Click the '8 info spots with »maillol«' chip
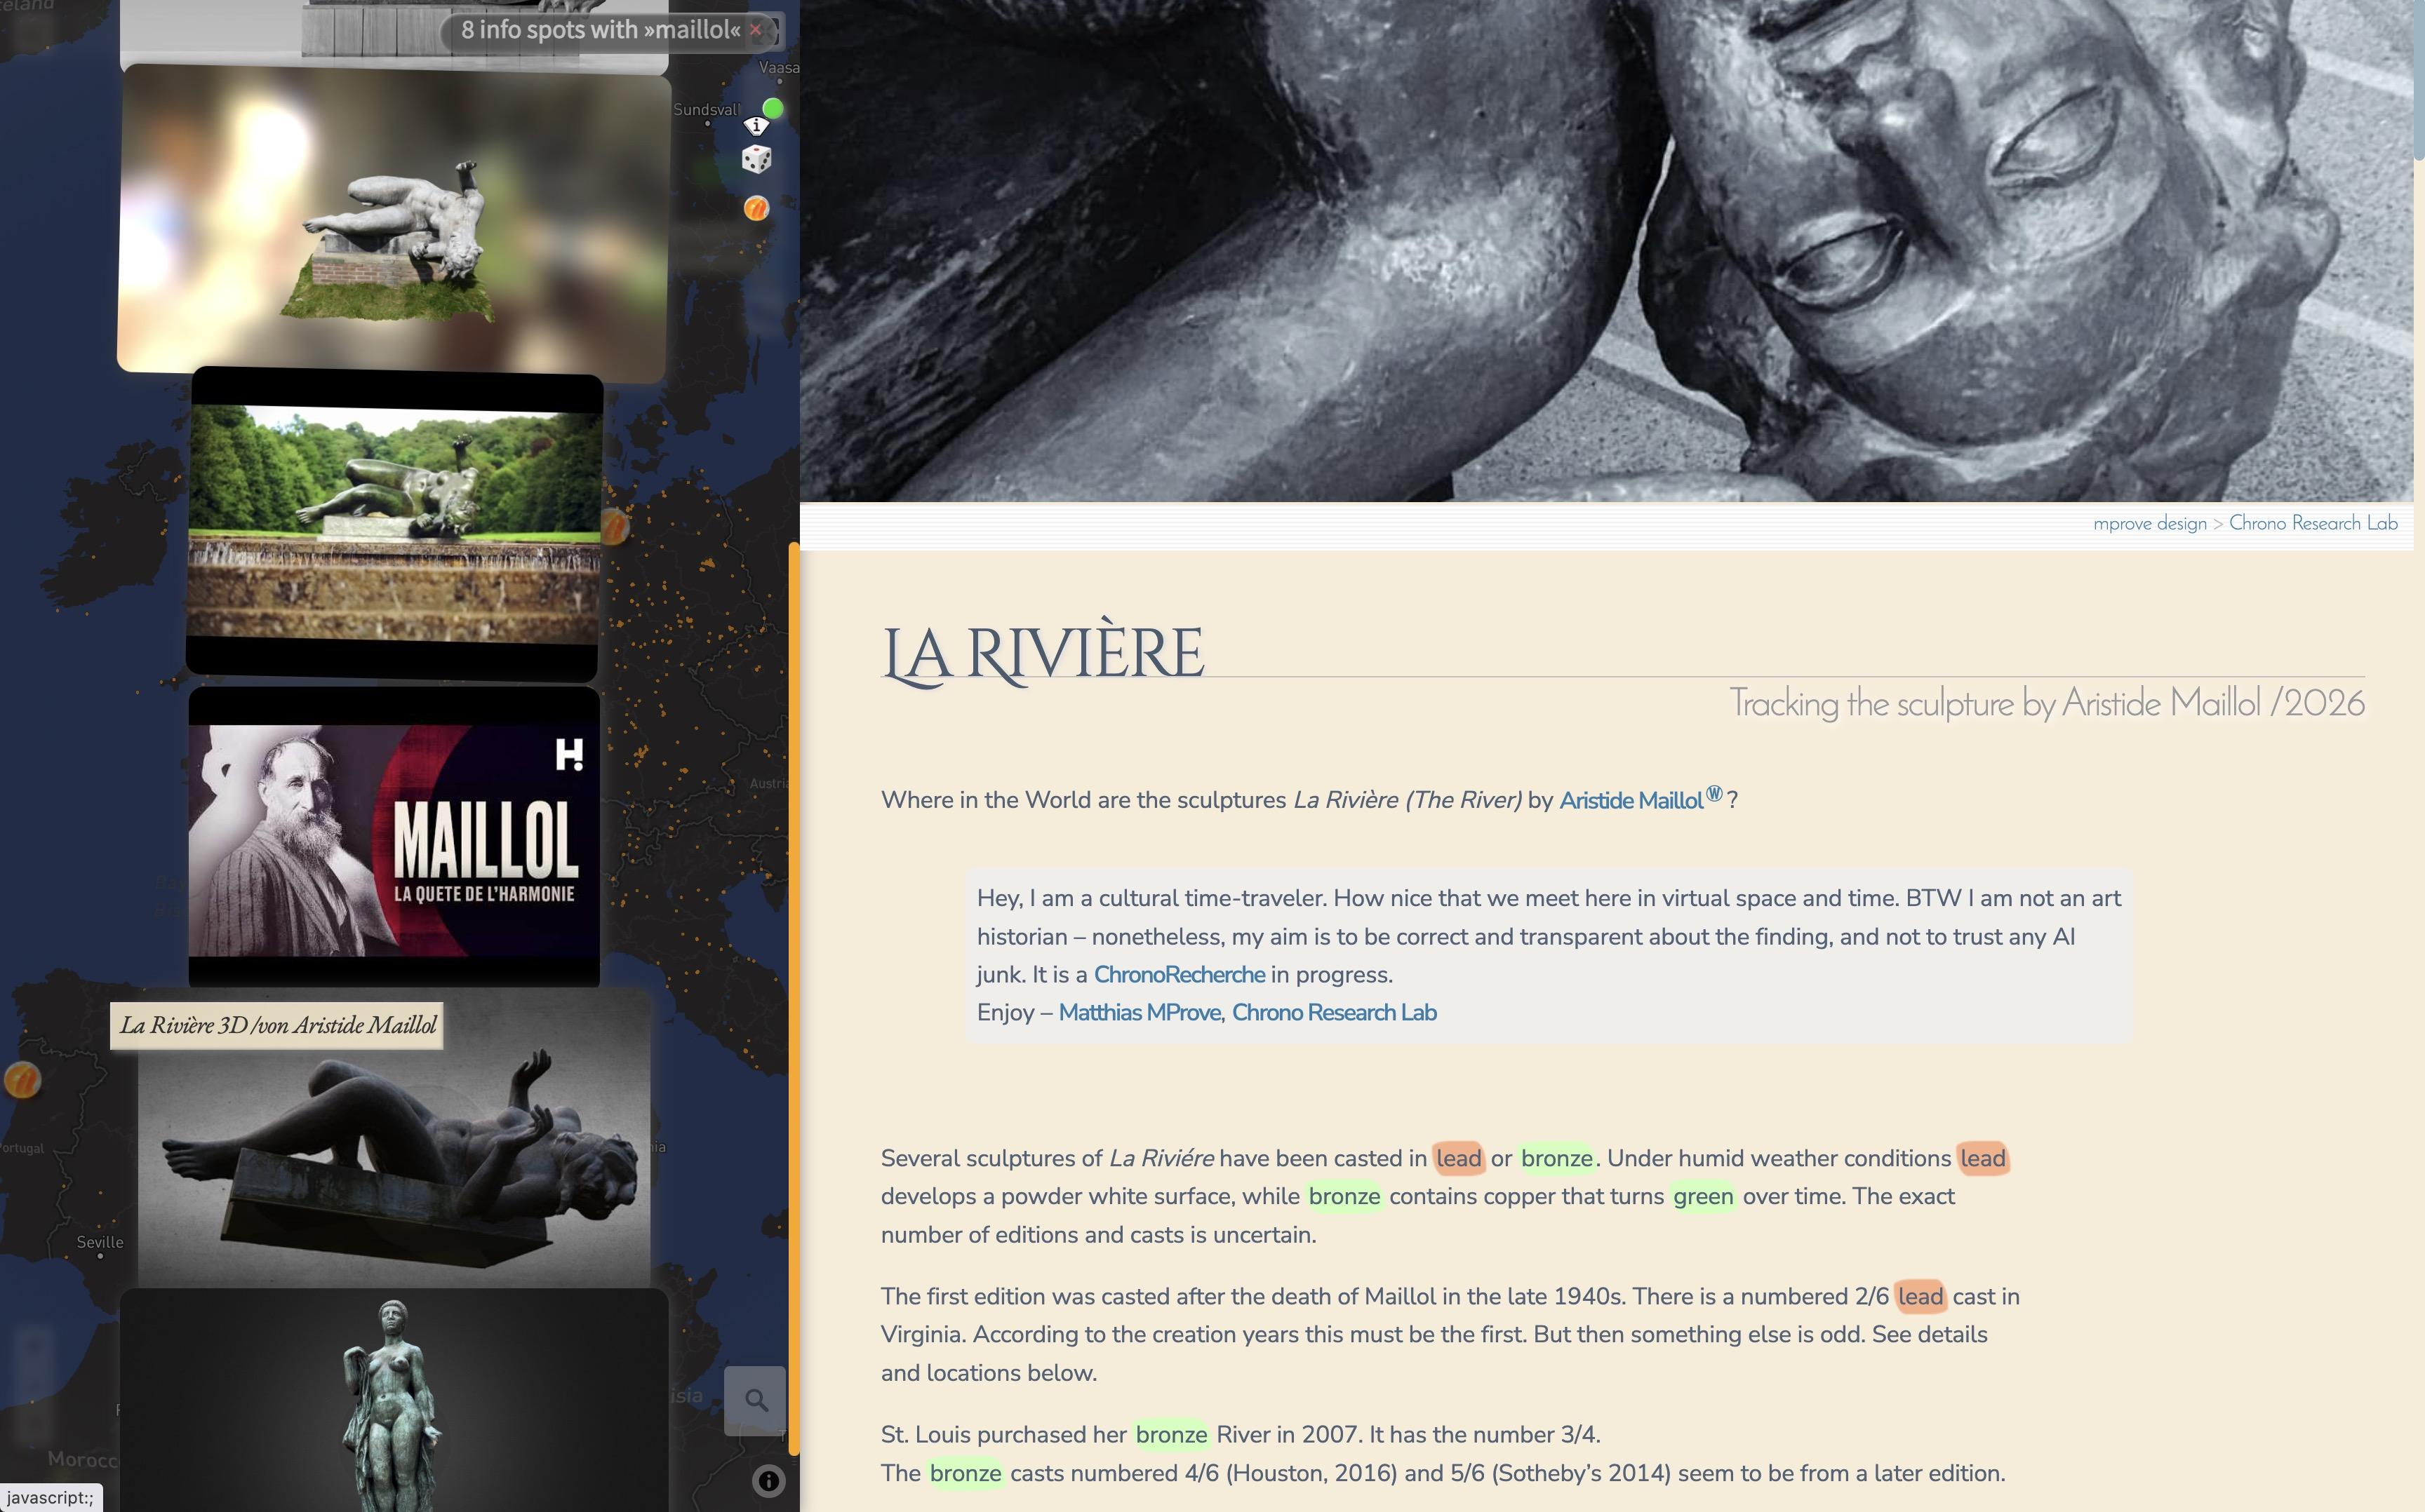Screen dimensions: 2425x1512 pyautogui.click(x=600, y=30)
